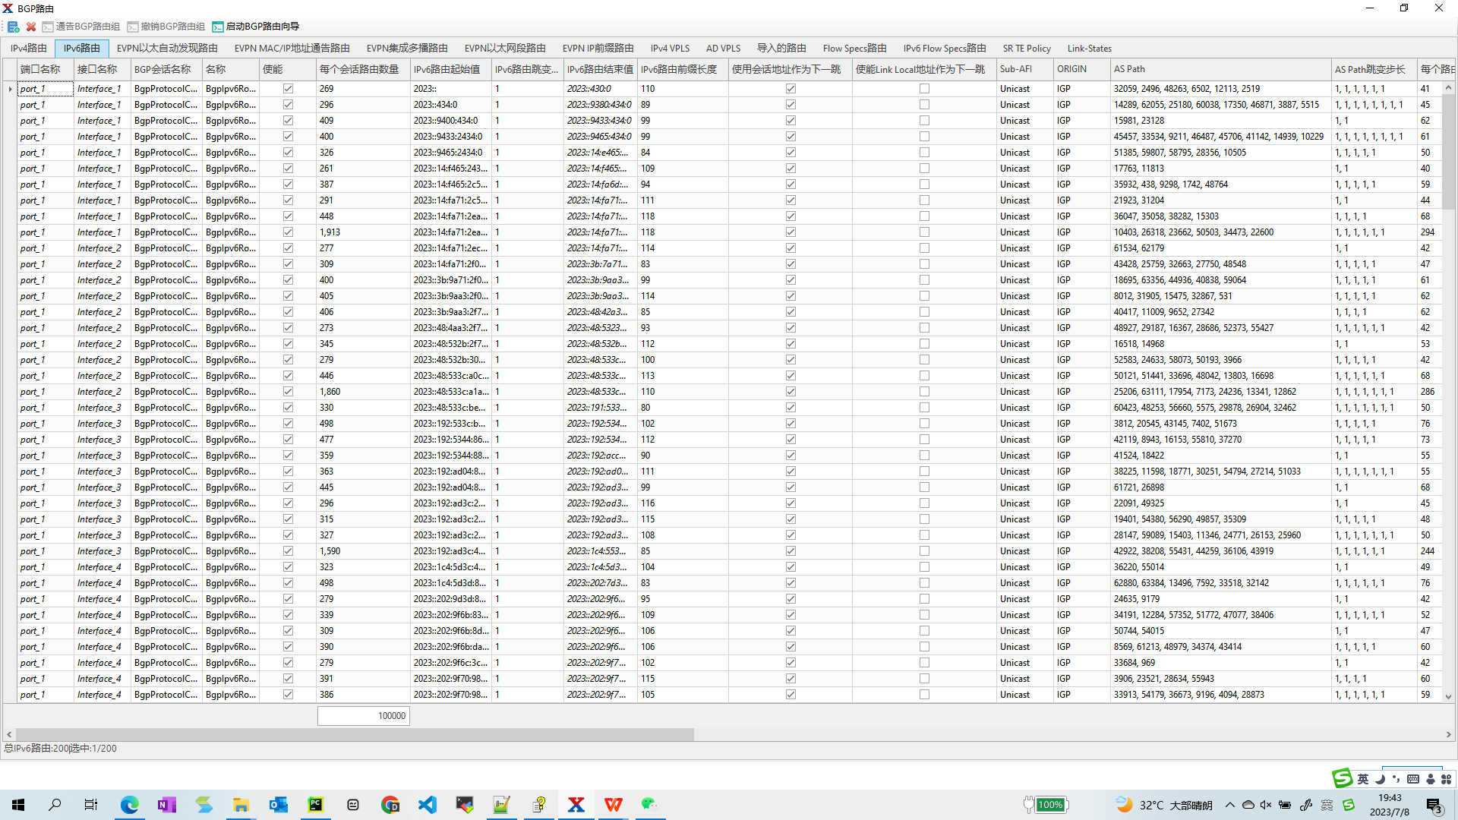
Task: Uncheck 使能 checkbox in first row
Action: 288,89
